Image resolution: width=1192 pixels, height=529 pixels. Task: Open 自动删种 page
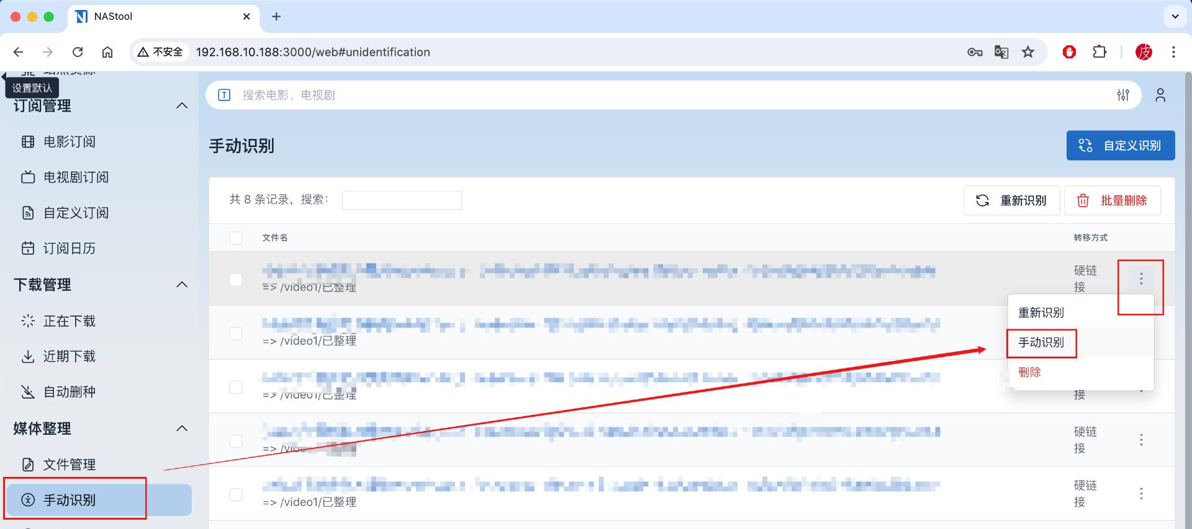[x=69, y=392]
